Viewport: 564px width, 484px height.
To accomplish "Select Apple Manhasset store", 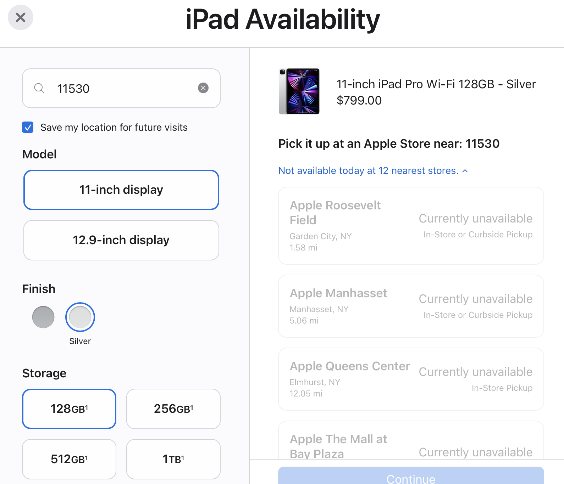I will coord(411,306).
